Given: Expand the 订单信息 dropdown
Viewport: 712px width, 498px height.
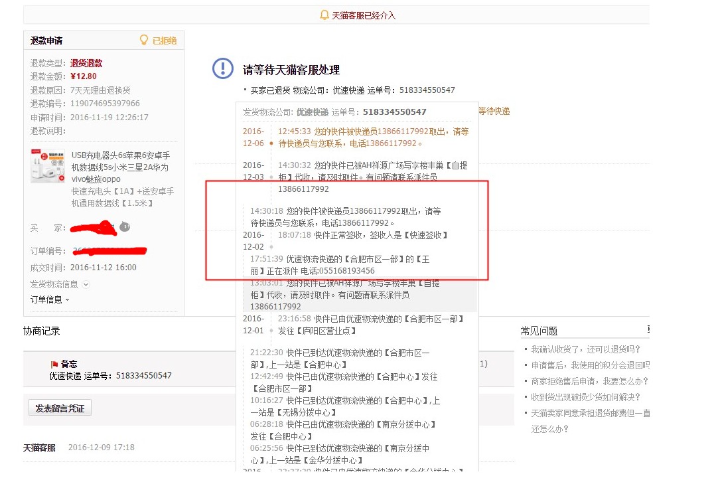Looking at the screenshot, I should 50,299.
